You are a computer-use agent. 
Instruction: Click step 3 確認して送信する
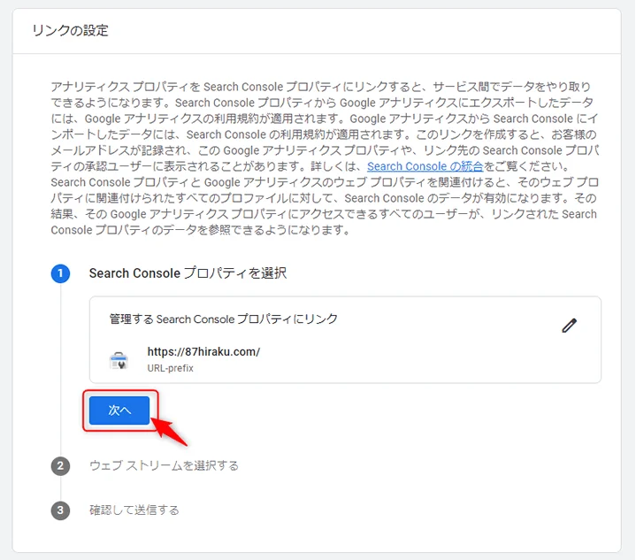pos(134,510)
